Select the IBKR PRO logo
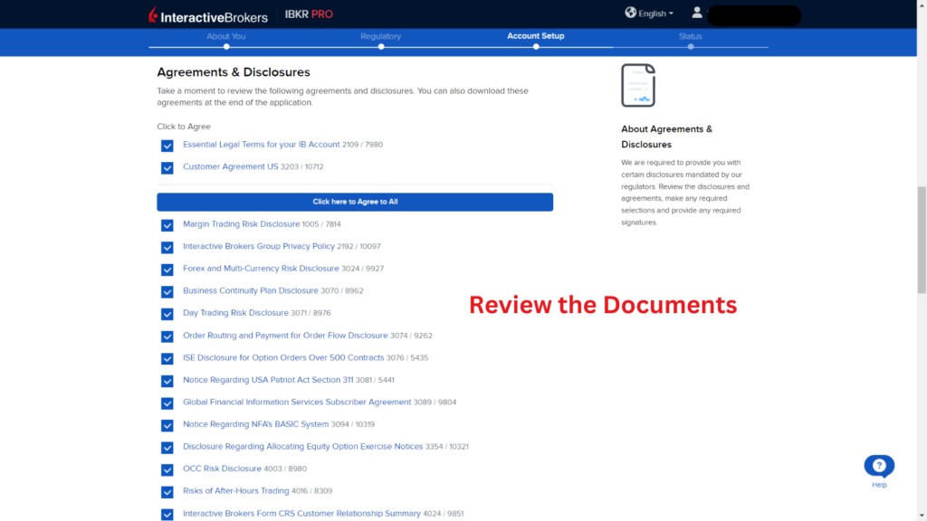Image resolution: width=927 pixels, height=521 pixels. tap(307, 14)
